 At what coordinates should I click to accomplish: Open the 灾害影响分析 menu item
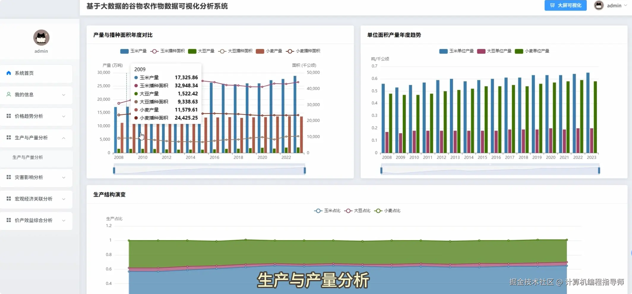tap(36, 177)
